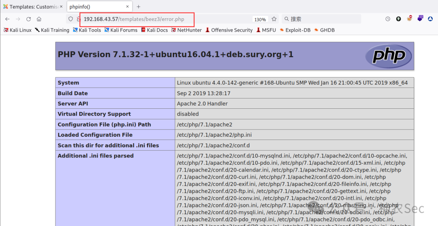
Task: Click the dark round extension icon
Action: (399, 19)
